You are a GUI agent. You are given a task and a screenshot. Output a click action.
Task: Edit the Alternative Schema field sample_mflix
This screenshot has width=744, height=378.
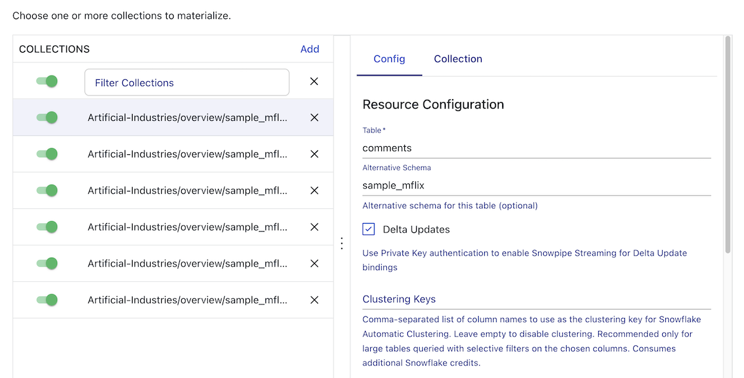pos(537,185)
